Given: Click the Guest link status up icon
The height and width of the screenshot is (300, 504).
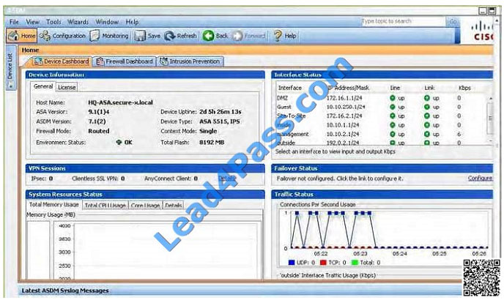Looking at the screenshot, I should coord(427,107).
